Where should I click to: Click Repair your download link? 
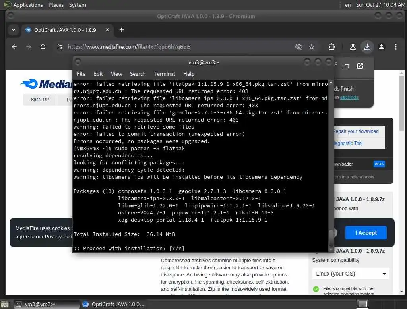[356, 131]
